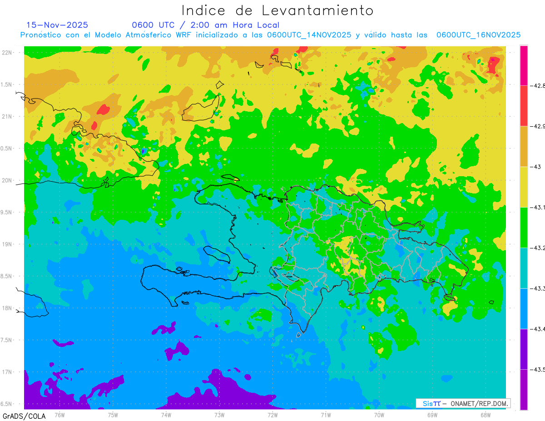Click the date '15-Nov-2025'

click(57, 25)
